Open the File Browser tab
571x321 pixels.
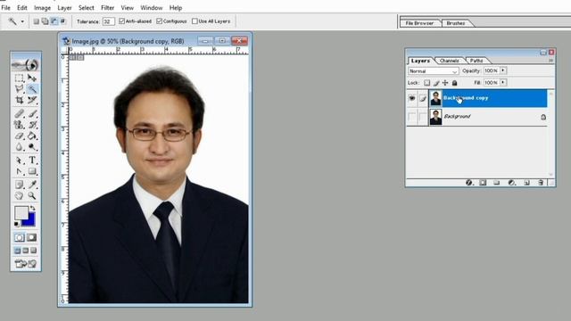(419, 23)
